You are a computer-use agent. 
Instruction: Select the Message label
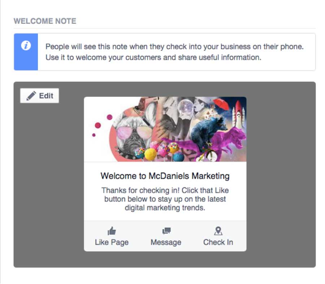click(166, 242)
